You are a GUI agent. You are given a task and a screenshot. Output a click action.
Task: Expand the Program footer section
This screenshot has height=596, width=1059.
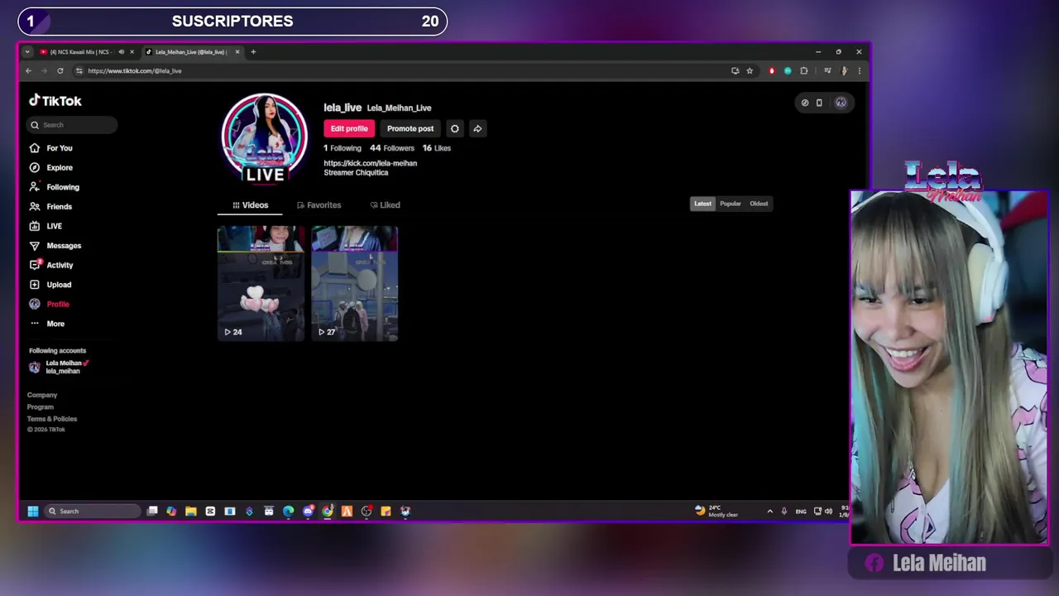[x=40, y=407]
